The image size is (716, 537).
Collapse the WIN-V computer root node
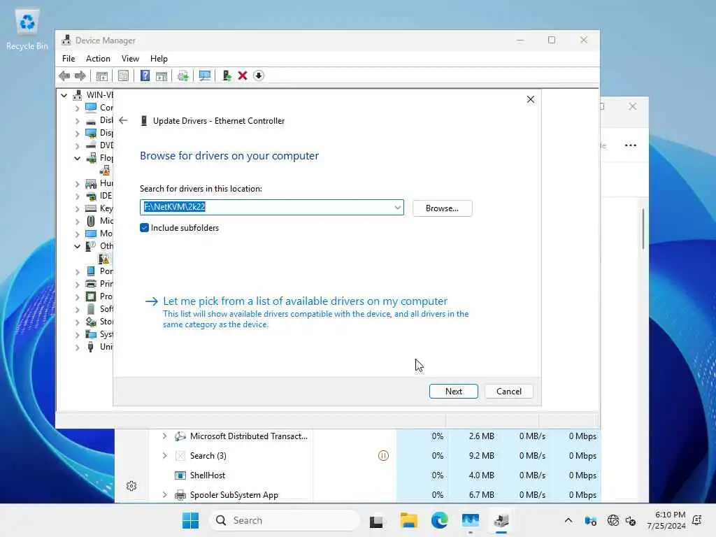(64, 95)
